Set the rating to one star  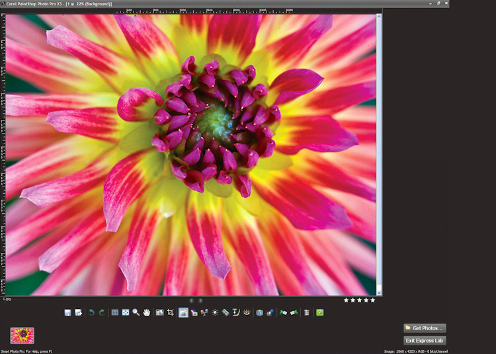[x=346, y=300]
